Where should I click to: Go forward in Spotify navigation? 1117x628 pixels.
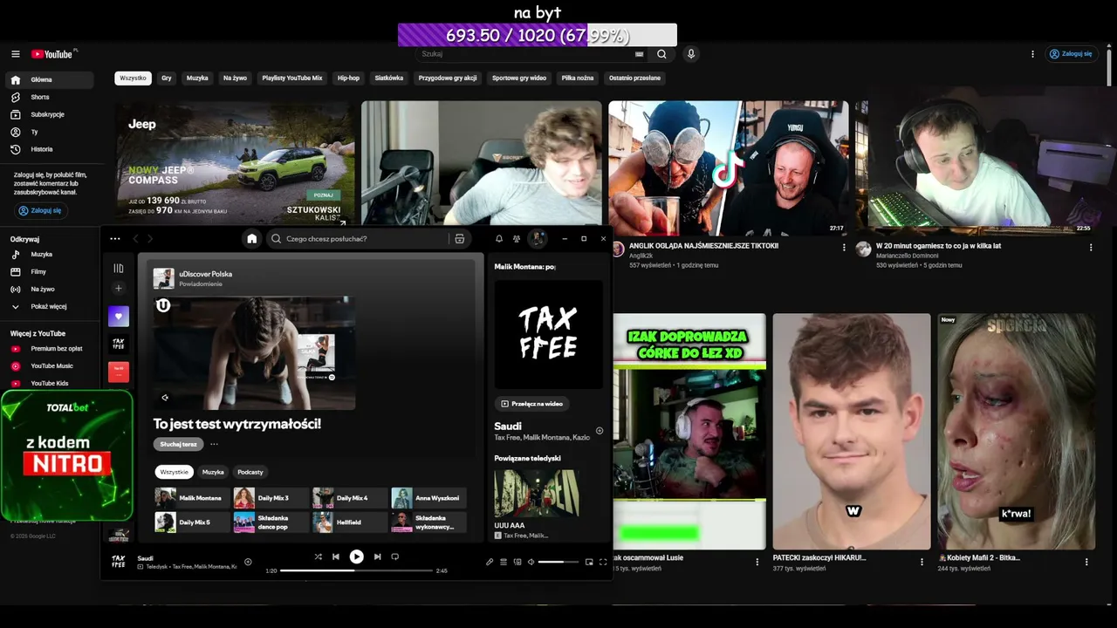(150, 238)
